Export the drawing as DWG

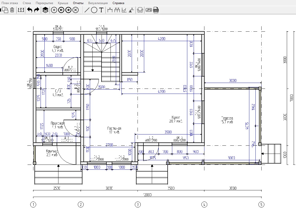click(156, 10)
